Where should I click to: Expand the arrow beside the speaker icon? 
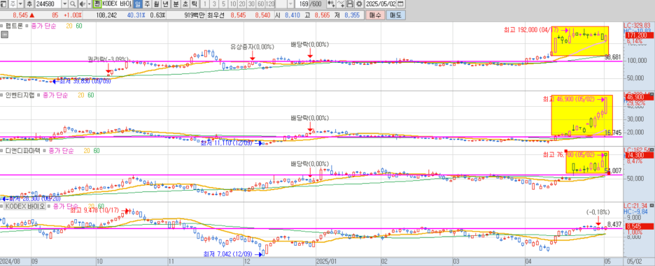click(89, 4)
